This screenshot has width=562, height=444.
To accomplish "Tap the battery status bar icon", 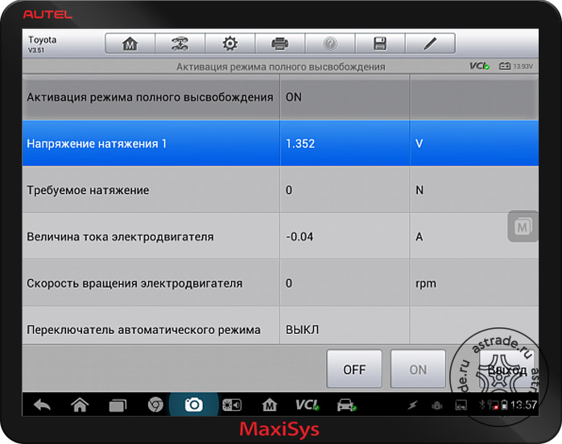I will click(504, 405).
